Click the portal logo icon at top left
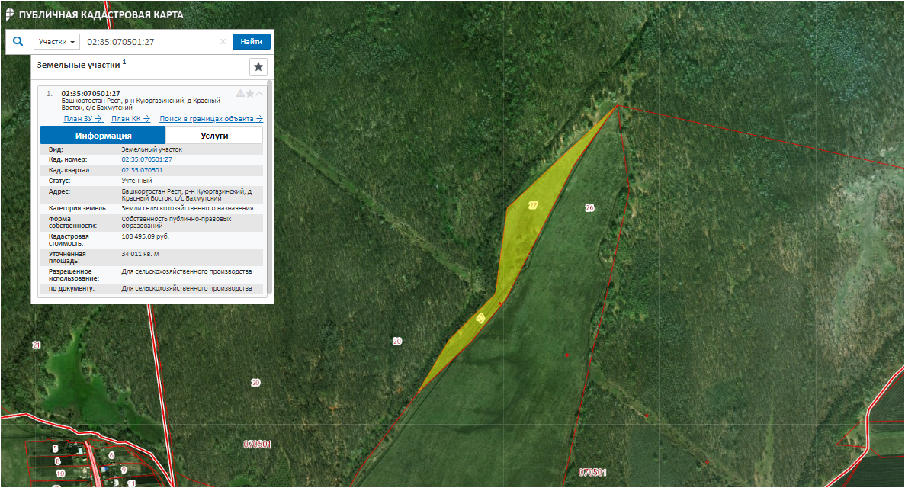The height and width of the screenshot is (488, 905). pyautogui.click(x=9, y=14)
